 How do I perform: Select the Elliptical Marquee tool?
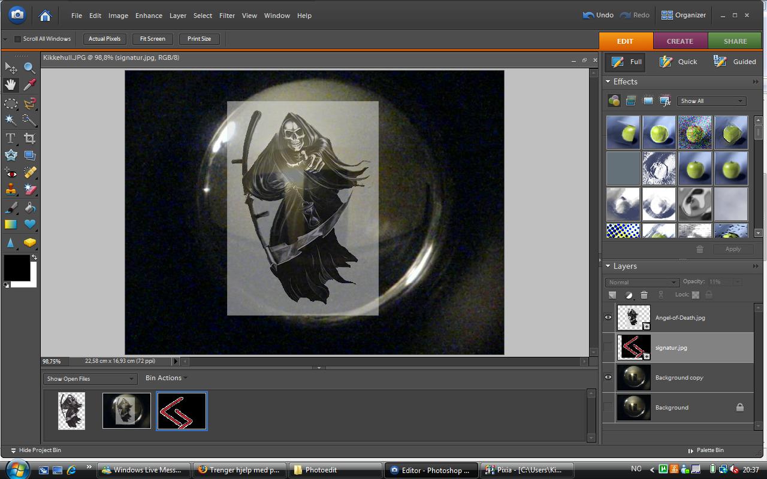tap(11, 103)
